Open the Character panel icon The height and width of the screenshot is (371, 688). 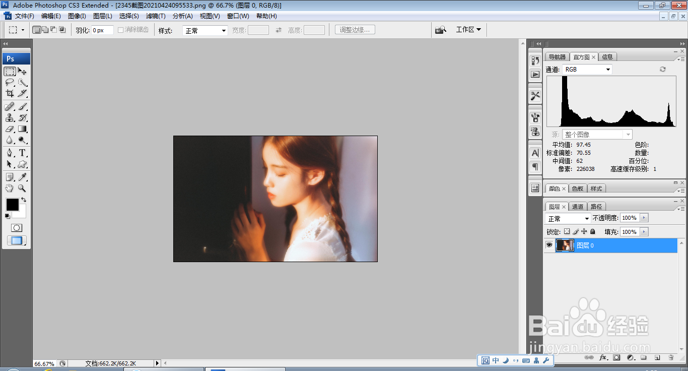pos(535,153)
